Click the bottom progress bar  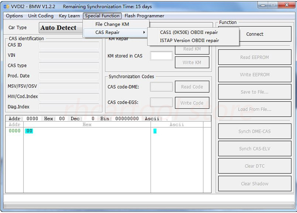click(x=148, y=205)
